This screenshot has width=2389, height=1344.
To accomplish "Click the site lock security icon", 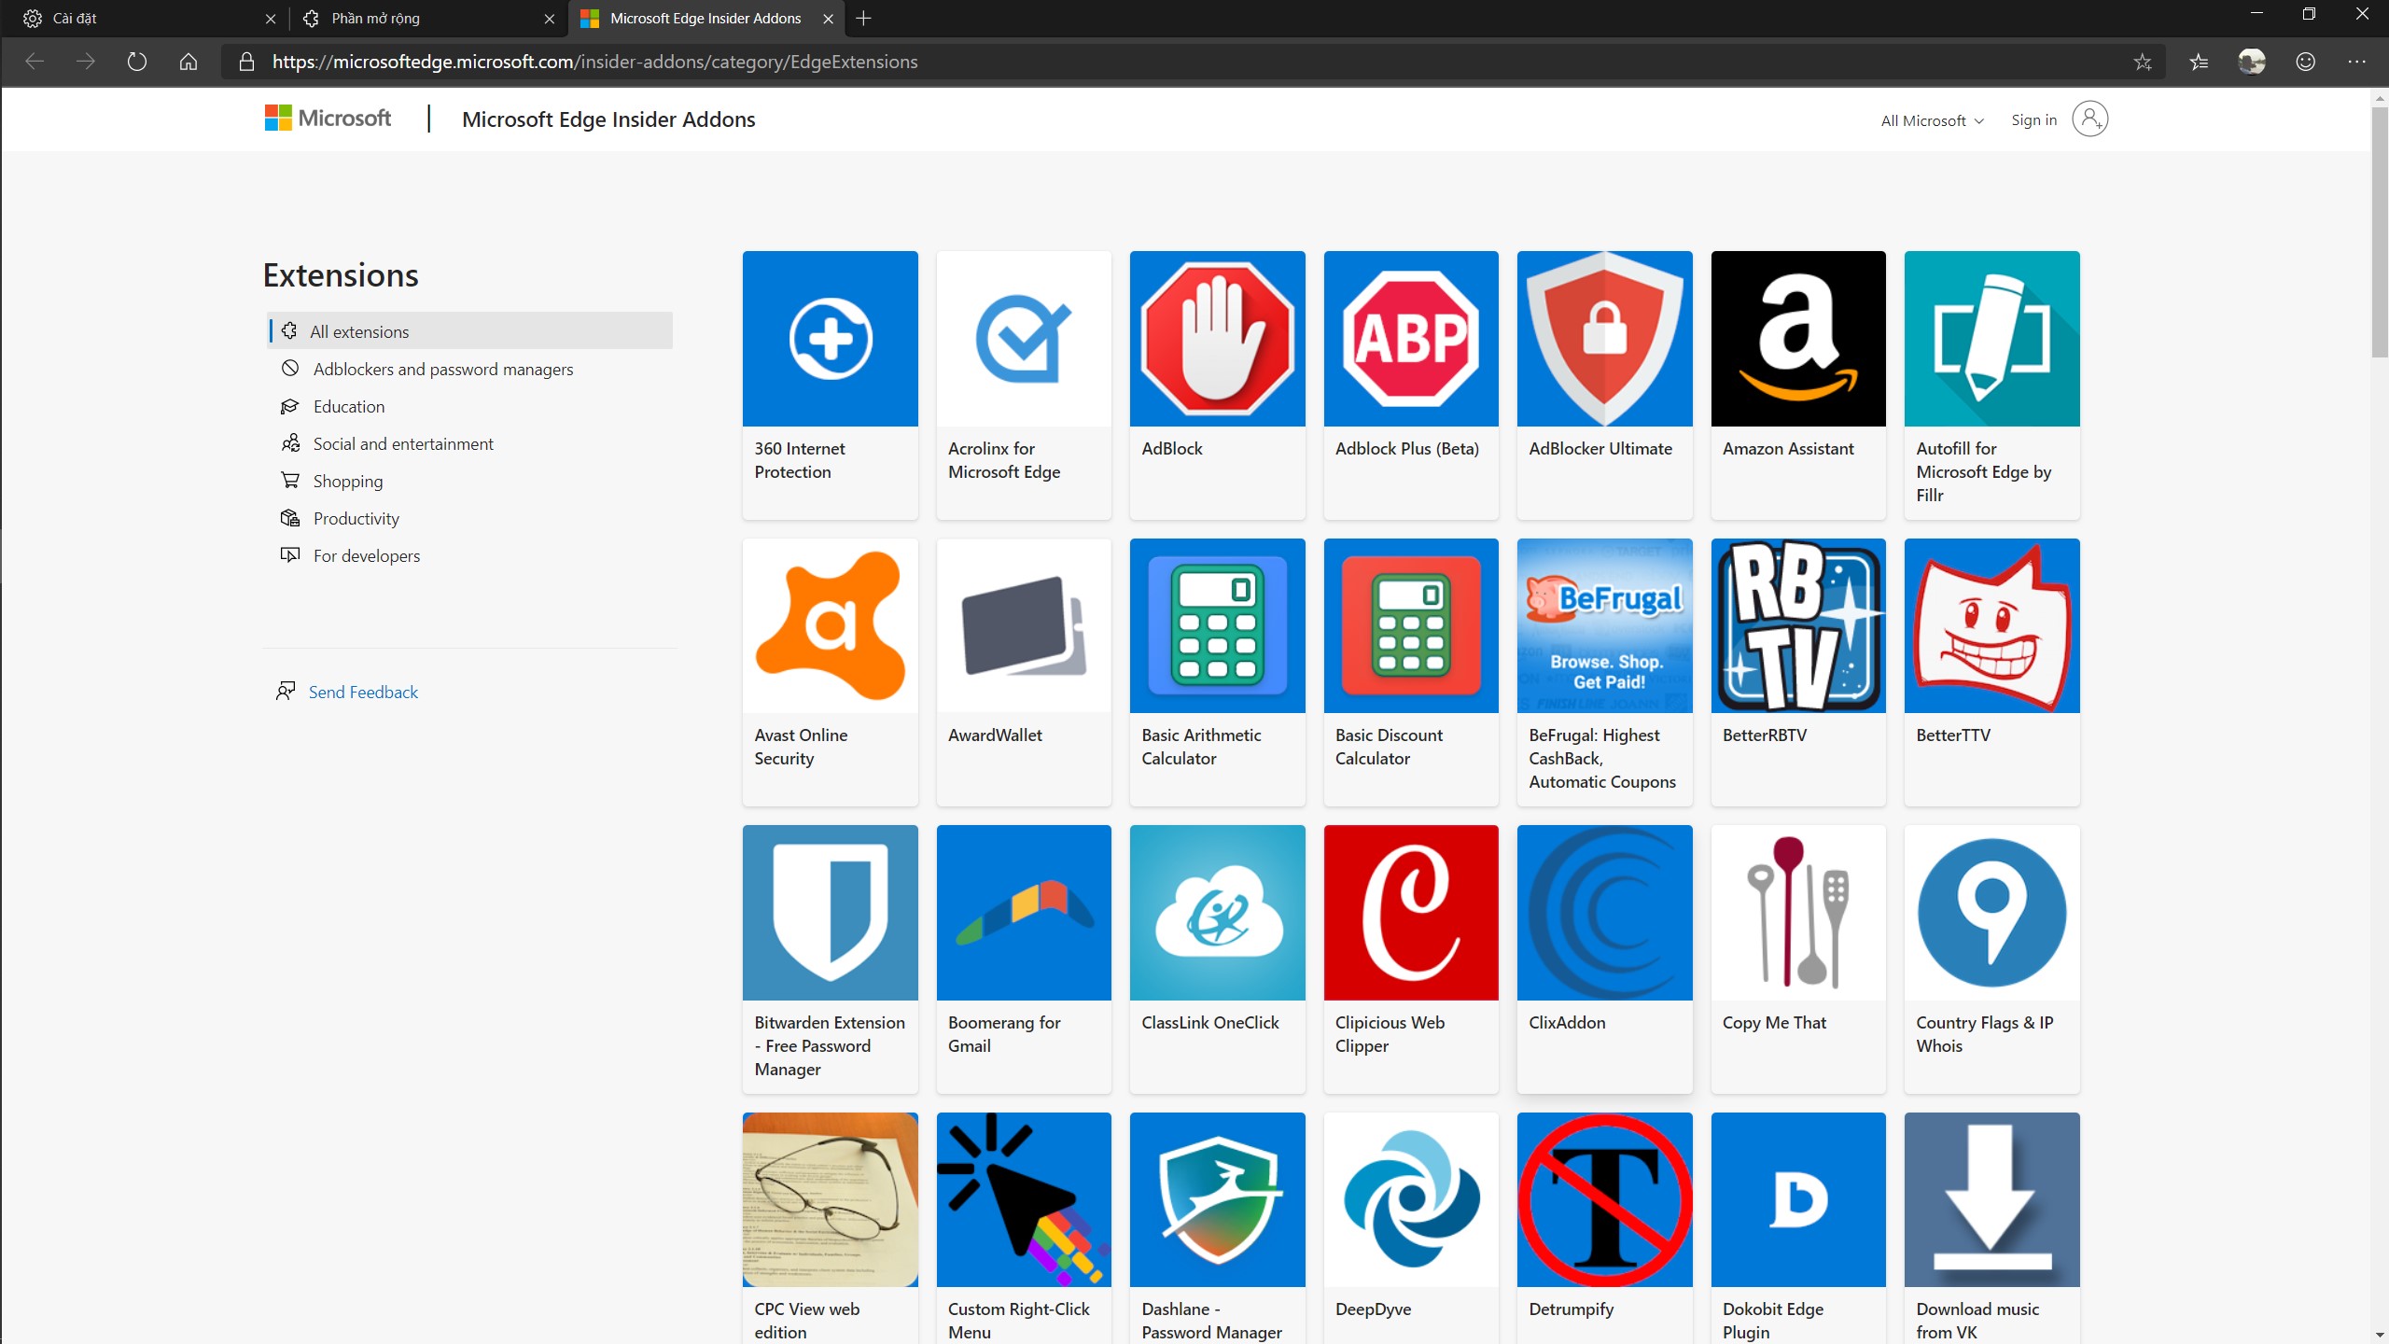I will [x=246, y=62].
